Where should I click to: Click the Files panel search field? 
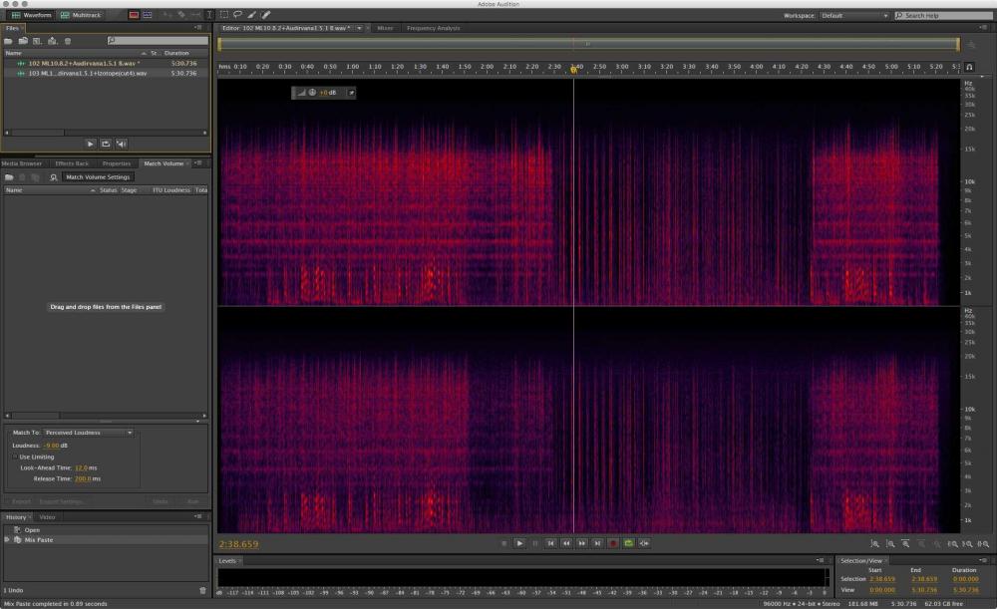coord(158,41)
